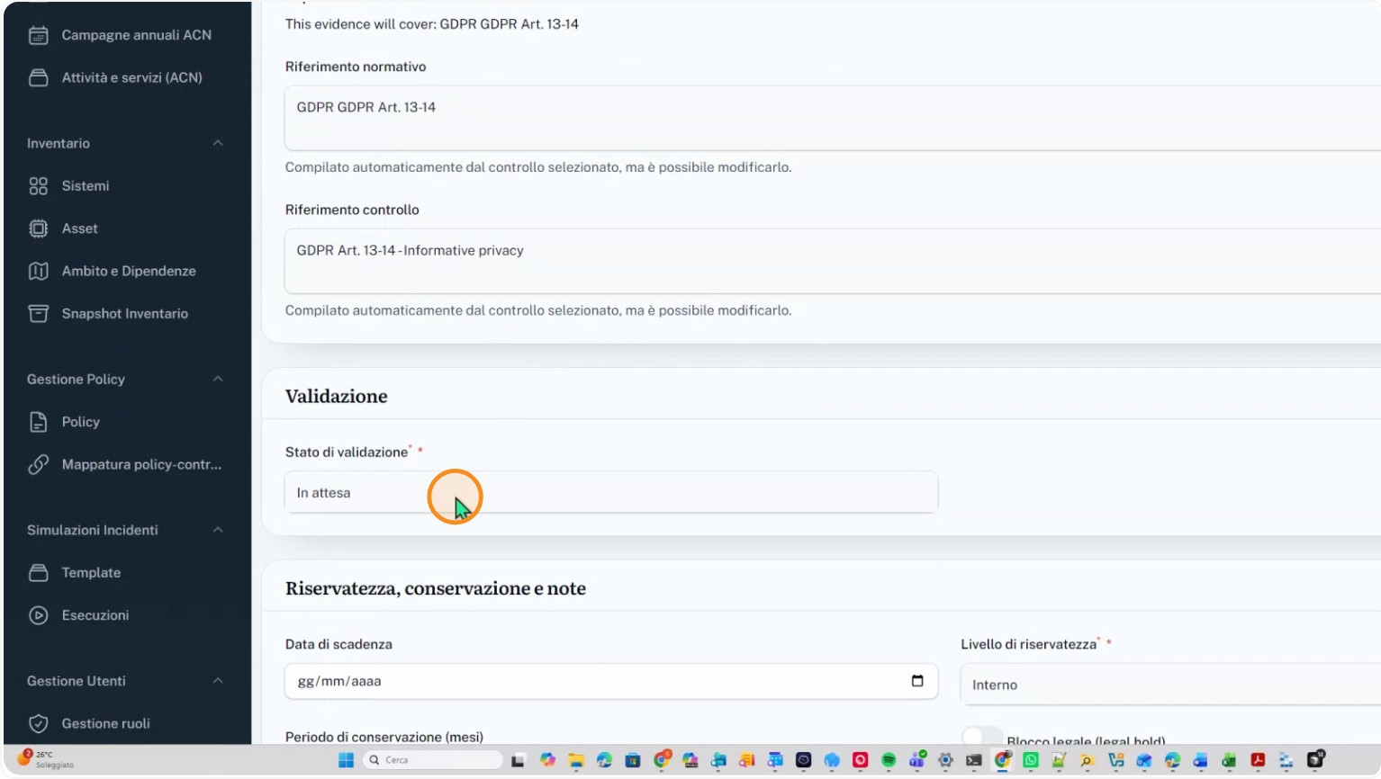Click the Riferimento normativo text field
This screenshot has height=779, width=1381.
click(833, 118)
